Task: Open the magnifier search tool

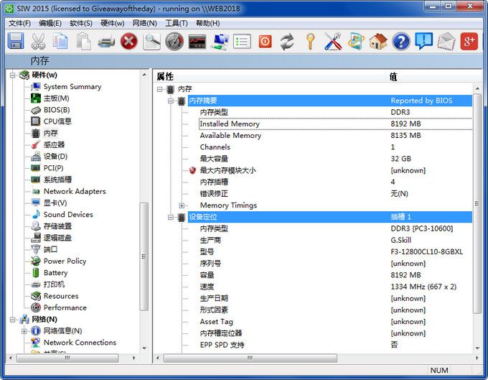Action: [152, 42]
